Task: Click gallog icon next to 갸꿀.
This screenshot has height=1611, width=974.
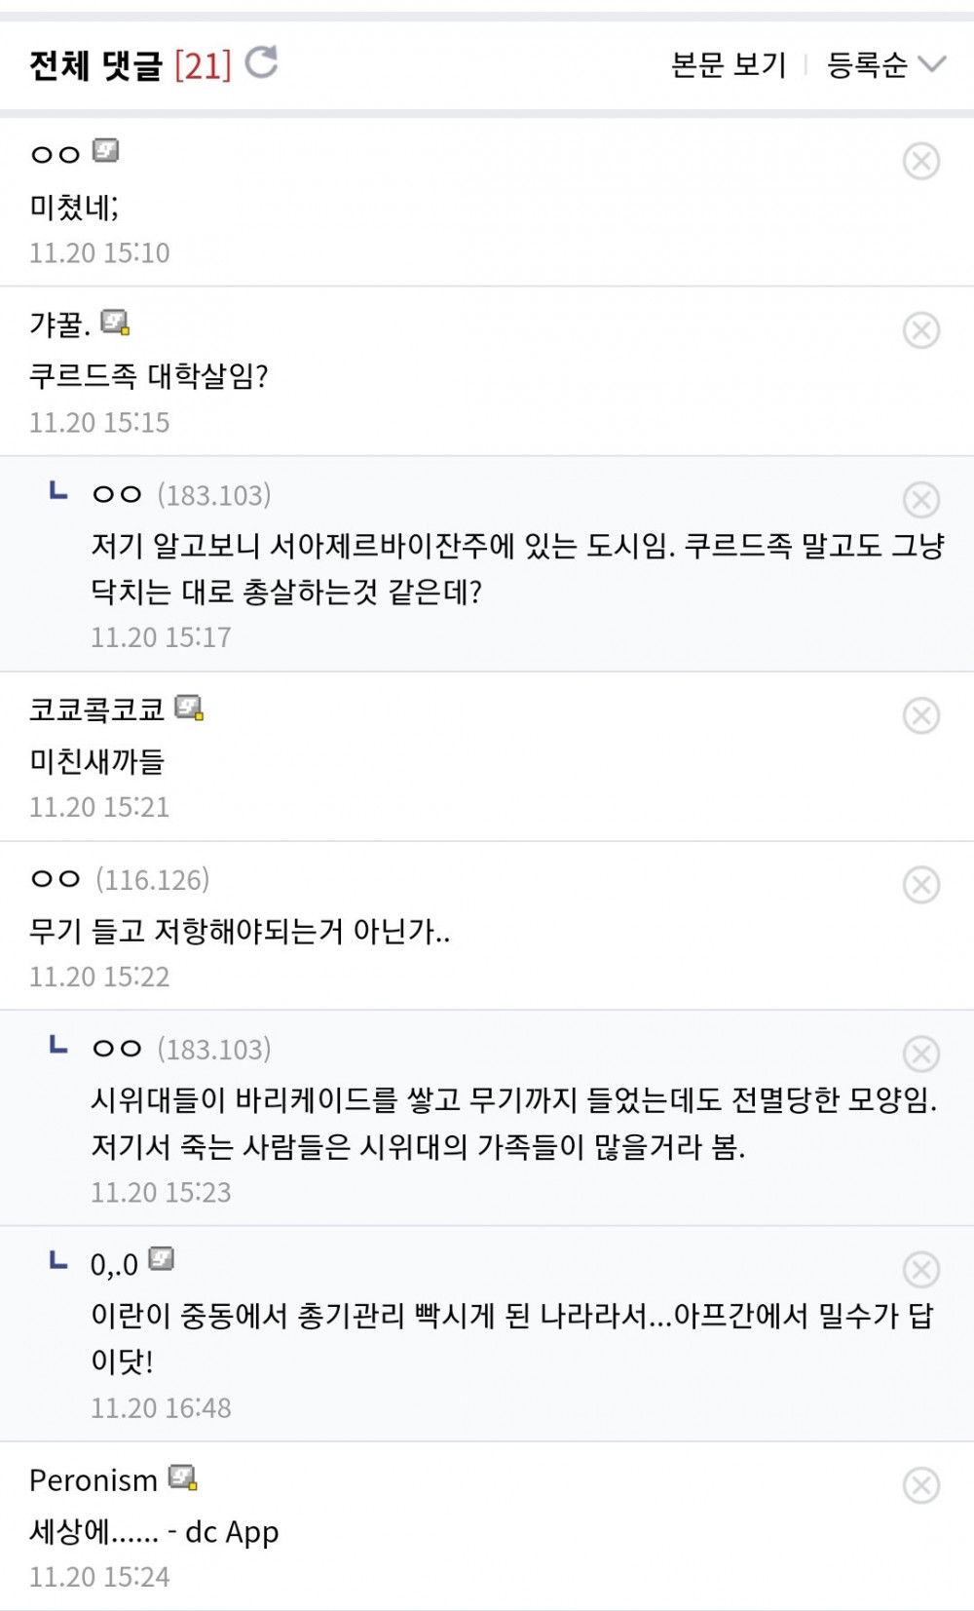Action: (x=115, y=323)
